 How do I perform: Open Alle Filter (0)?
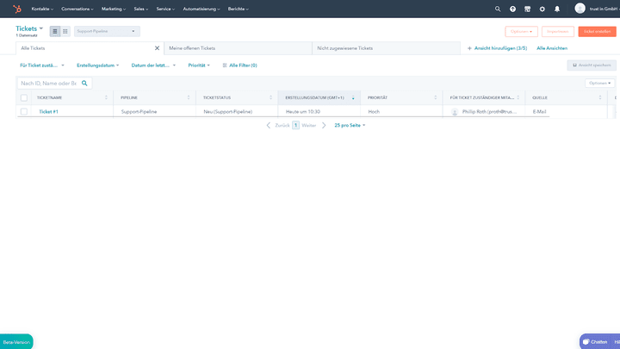[239, 65]
